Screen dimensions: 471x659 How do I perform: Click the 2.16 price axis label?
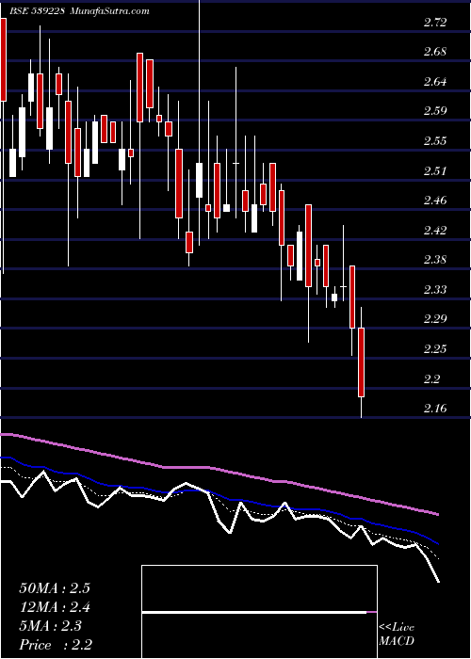(435, 409)
